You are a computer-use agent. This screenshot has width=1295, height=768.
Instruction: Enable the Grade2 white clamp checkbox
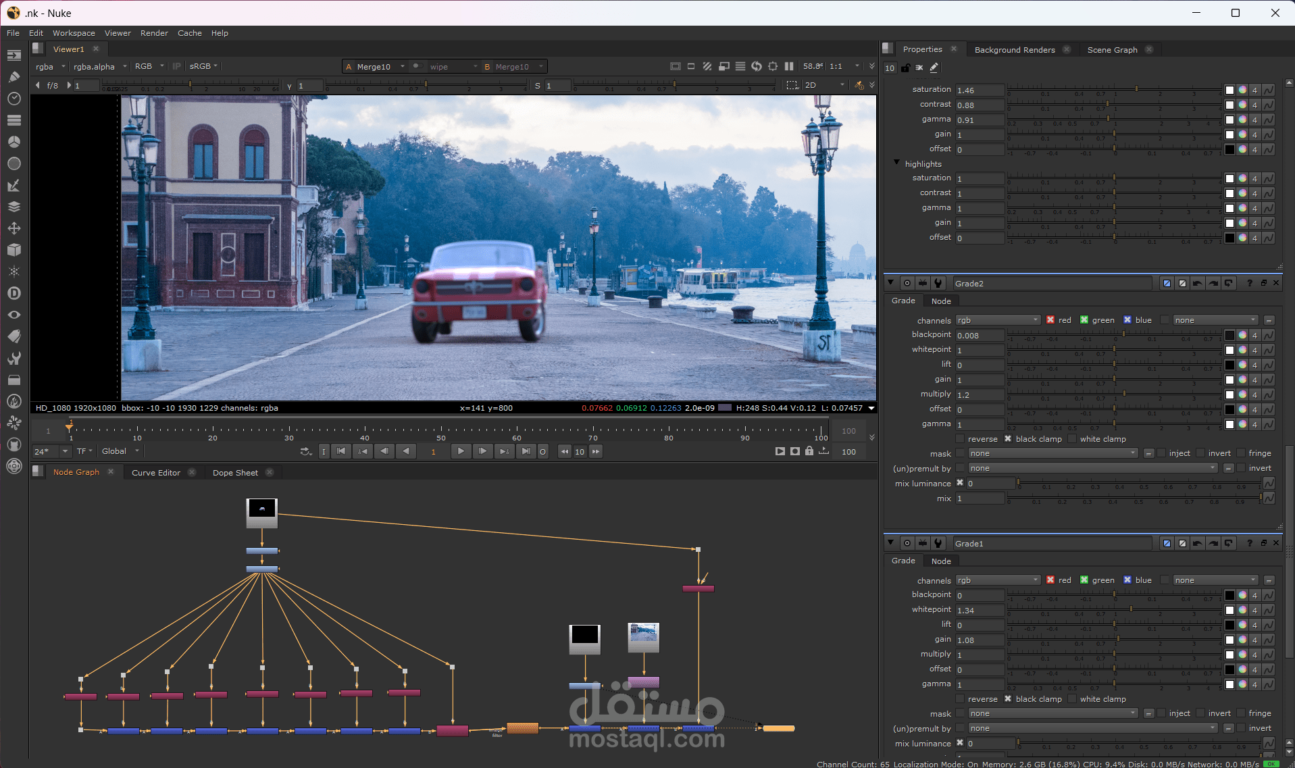[1072, 439]
